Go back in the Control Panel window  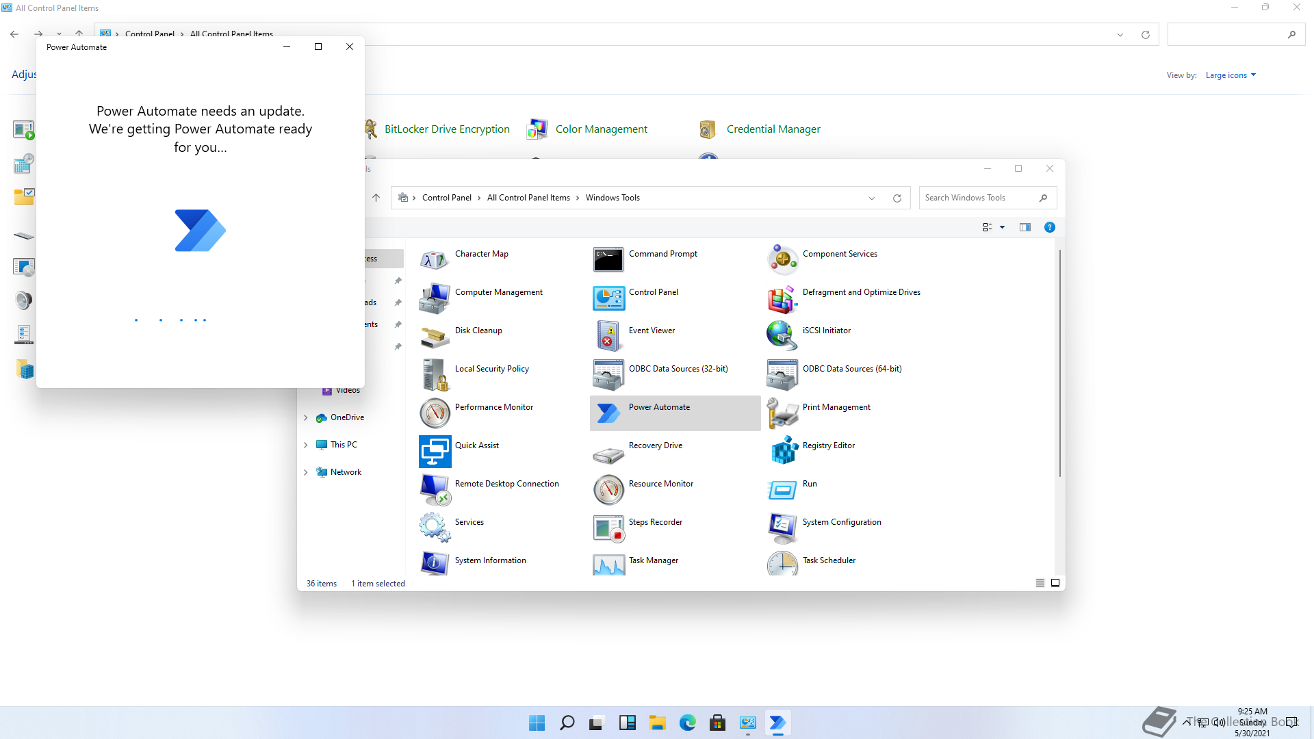[x=14, y=34]
